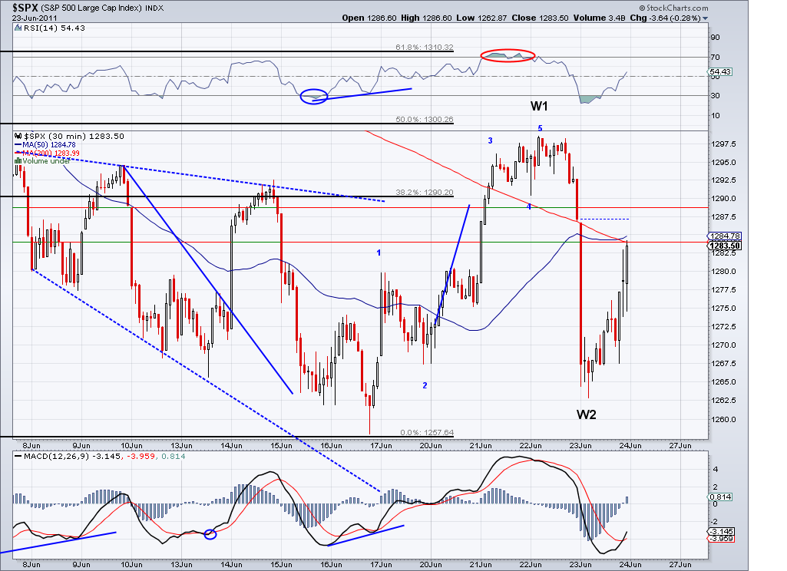
Task: Click the 1284.78 MA price tag
Action: click(725, 236)
